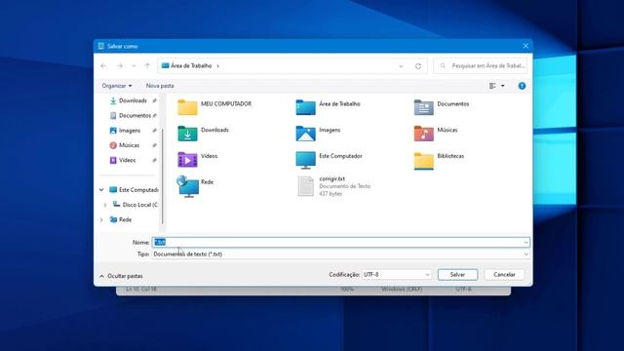Select the MEU COMPUTADOR folder icon

tap(187, 107)
